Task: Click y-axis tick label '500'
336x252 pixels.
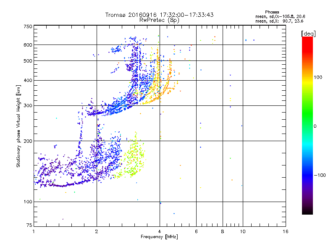Action: click(28, 61)
